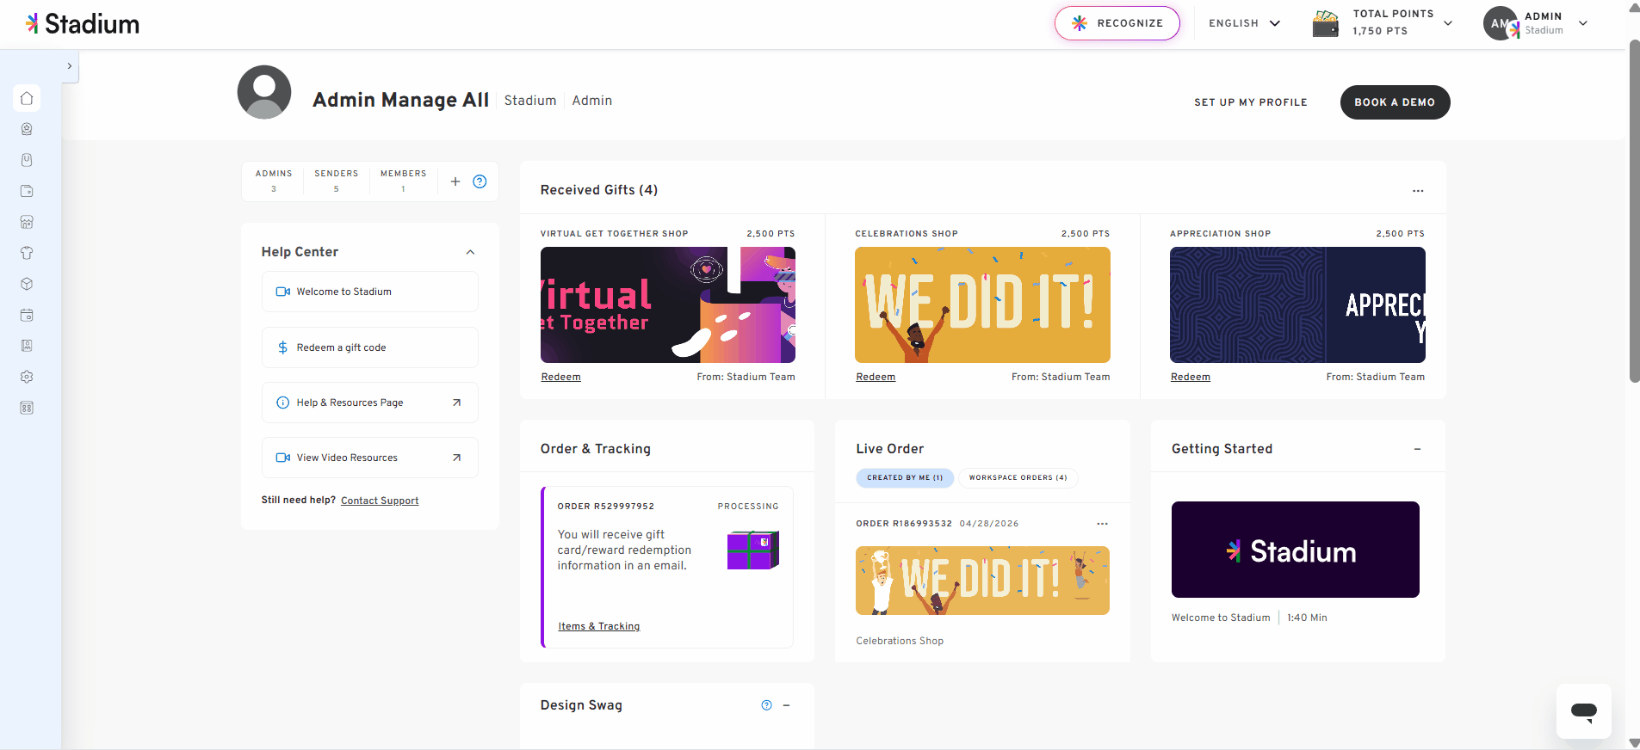
Task: Redeem the Virtual Get Together Shop gift
Action: point(560,377)
